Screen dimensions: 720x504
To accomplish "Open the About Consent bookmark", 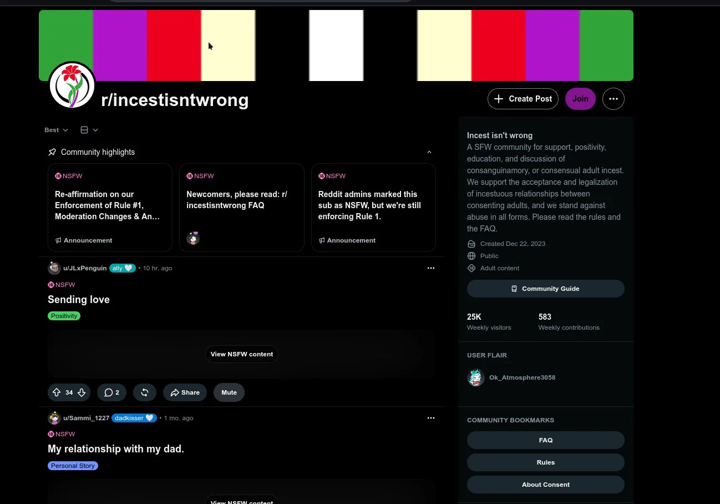I will (546, 485).
